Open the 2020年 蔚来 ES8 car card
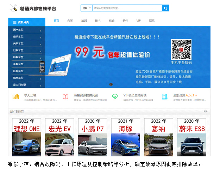Viewport: 220px width, 176px height. tap(191, 137)
